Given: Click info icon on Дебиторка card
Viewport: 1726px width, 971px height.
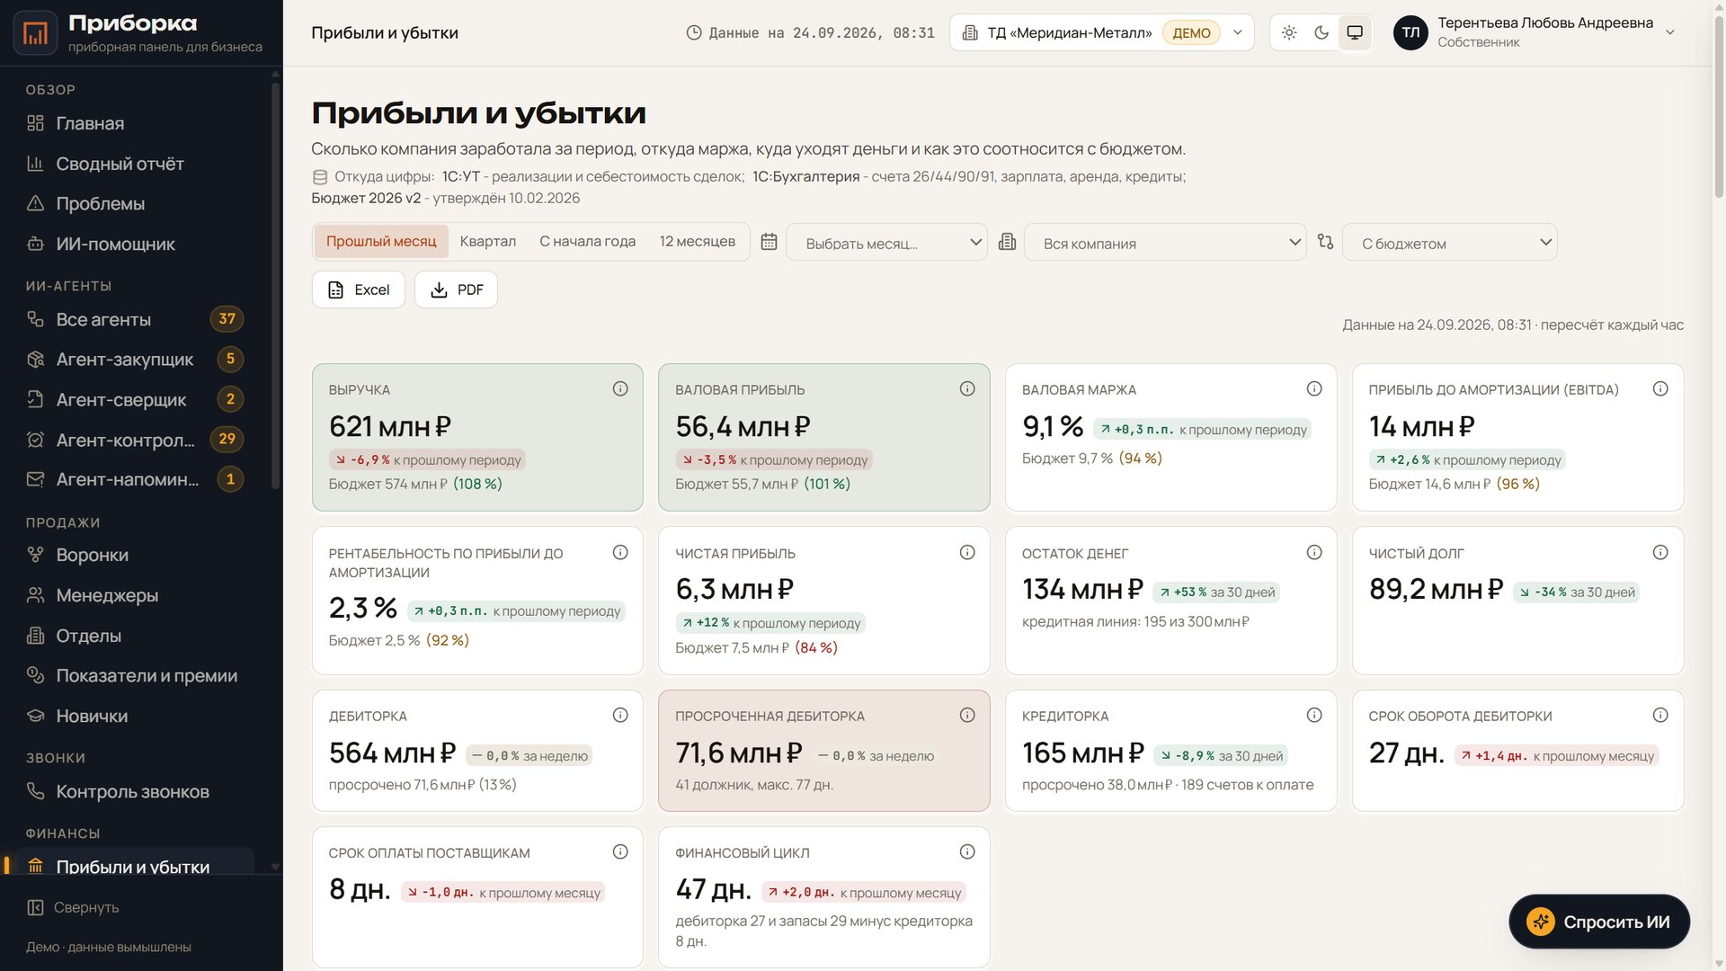Looking at the screenshot, I should pos(620,715).
